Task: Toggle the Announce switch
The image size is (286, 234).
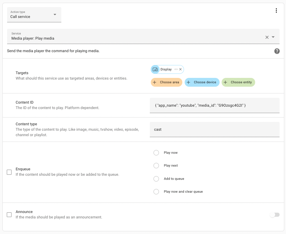Action: tap(275, 215)
